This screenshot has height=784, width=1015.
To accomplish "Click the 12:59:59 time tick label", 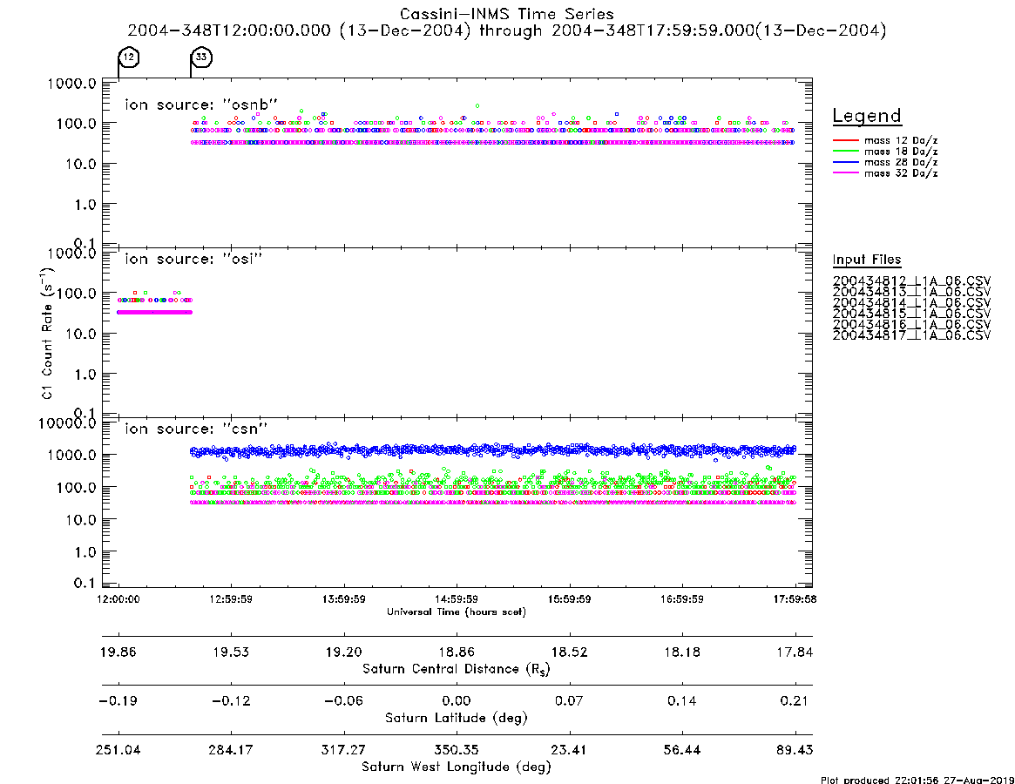I will [231, 599].
